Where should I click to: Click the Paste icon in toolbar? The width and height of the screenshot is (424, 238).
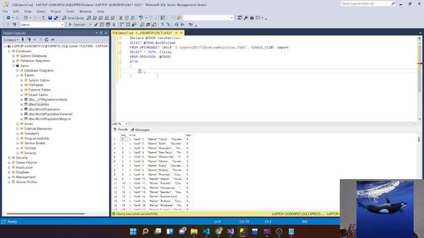click(132, 18)
